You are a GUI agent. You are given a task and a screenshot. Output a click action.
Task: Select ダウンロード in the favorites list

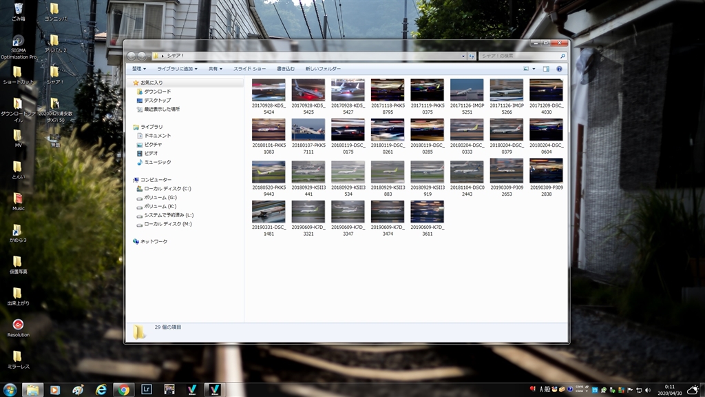tap(157, 92)
